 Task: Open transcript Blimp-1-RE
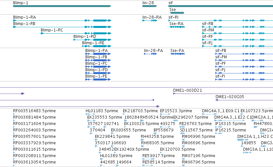coord(93,43)
